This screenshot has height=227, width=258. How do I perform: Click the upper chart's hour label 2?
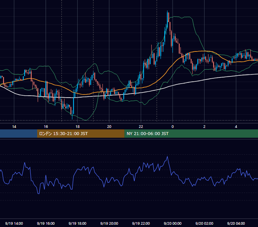pyautogui.click(x=205, y=127)
